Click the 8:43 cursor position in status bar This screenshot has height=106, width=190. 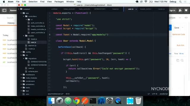click(68, 94)
